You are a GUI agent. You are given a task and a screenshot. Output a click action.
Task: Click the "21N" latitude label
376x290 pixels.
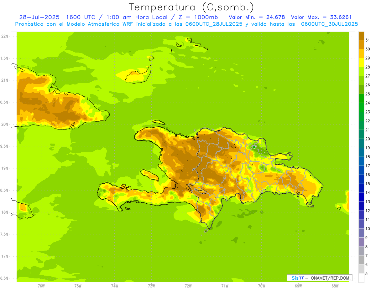pos(4,80)
